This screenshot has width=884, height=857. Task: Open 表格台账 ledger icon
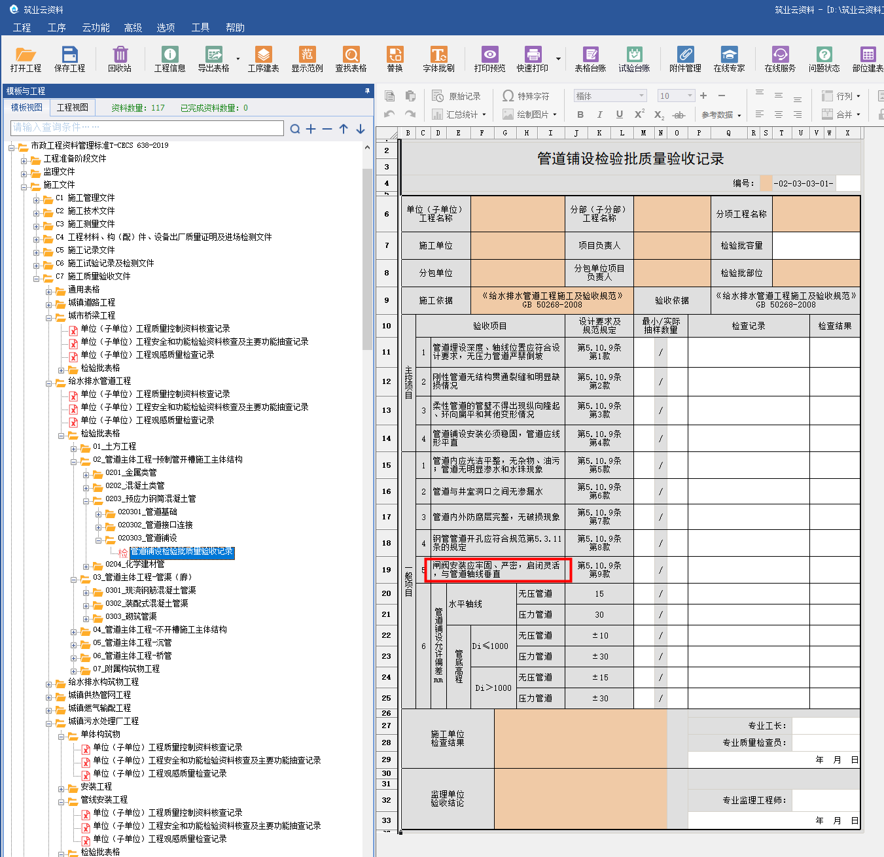click(x=590, y=59)
